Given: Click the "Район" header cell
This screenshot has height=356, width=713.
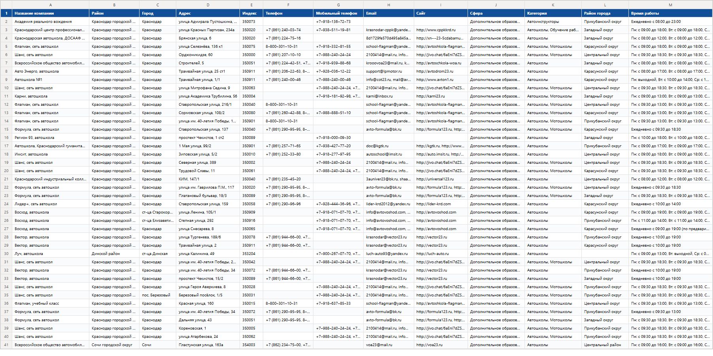Looking at the screenshot, I should pyautogui.click(x=114, y=13).
